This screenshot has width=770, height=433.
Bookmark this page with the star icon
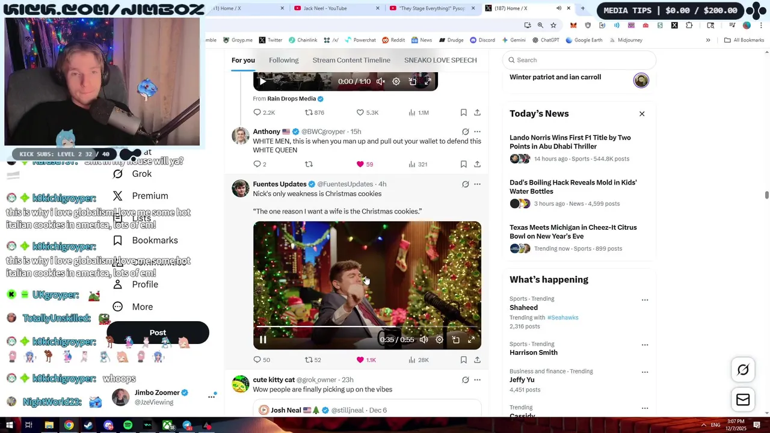coord(553,25)
